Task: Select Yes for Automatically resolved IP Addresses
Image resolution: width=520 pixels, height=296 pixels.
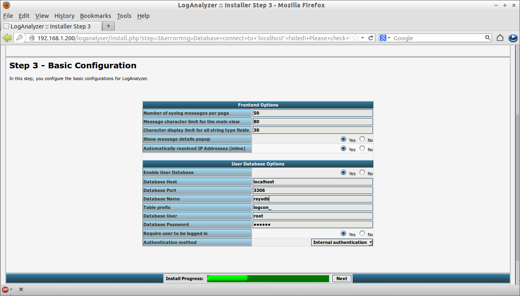Action: pos(343,148)
